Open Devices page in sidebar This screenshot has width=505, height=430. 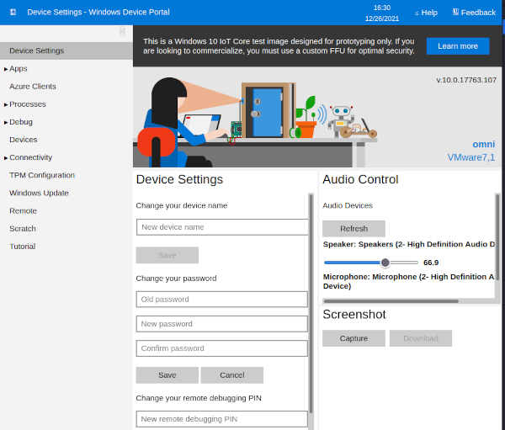coord(24,140)
